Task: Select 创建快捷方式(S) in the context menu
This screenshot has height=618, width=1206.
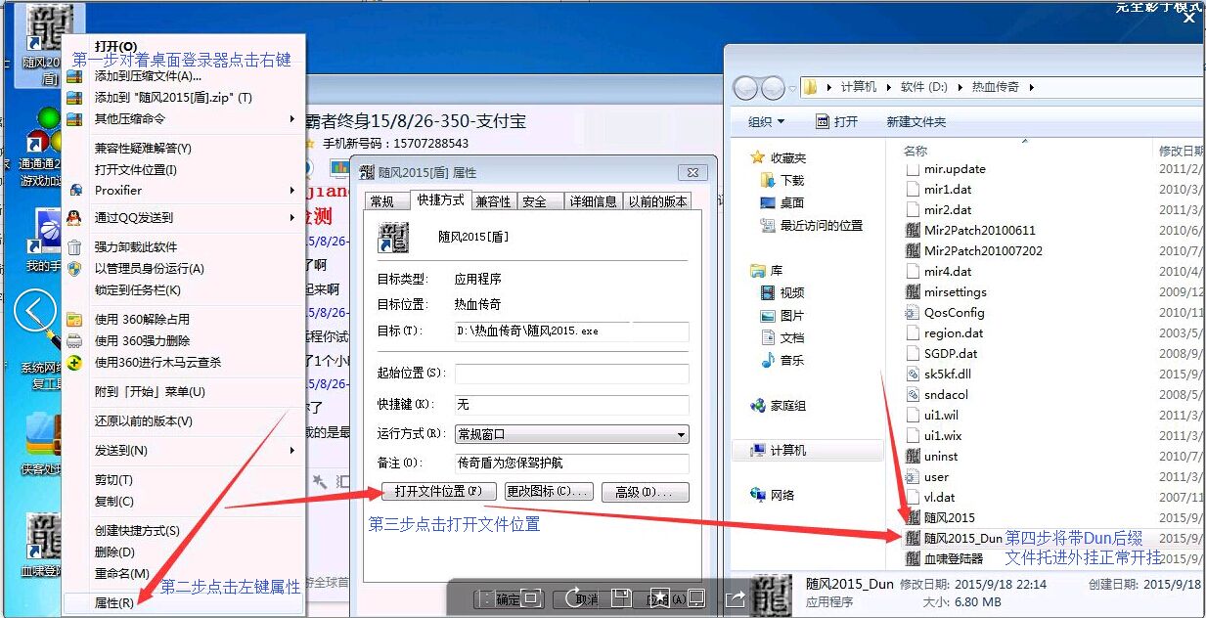Action: click(137, 531)
